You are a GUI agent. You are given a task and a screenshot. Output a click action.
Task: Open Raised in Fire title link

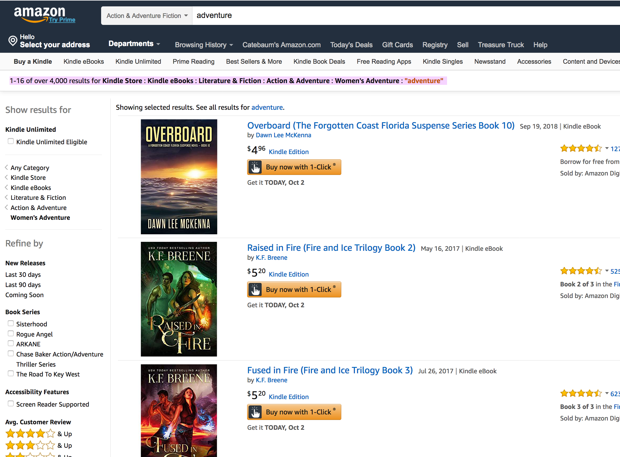click(331, 248)
